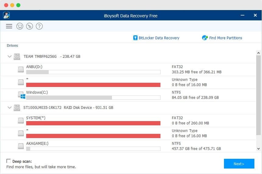Image resolution: width=262 pixels, height=174 pixels.
Task: Select the SYSTEM(*) partition icon
Action: coord(21,120)
